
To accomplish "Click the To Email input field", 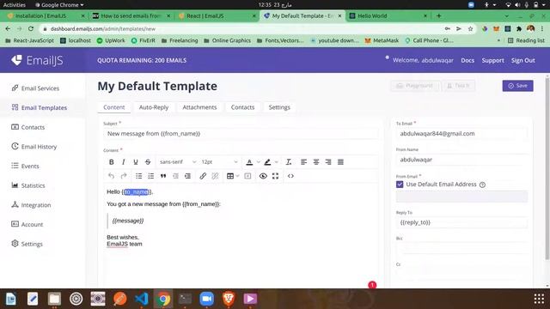I will 461,134.
